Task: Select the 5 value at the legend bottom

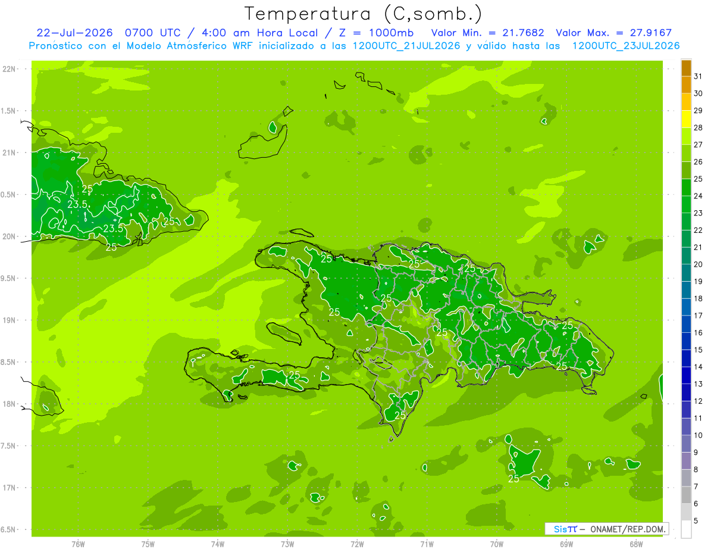Action: pos(696,521)
